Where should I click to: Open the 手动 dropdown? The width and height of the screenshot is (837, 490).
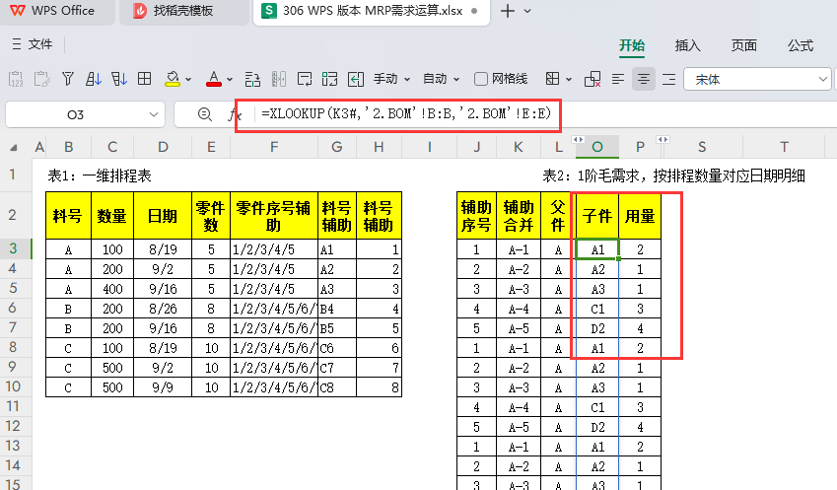pos(391,79)
